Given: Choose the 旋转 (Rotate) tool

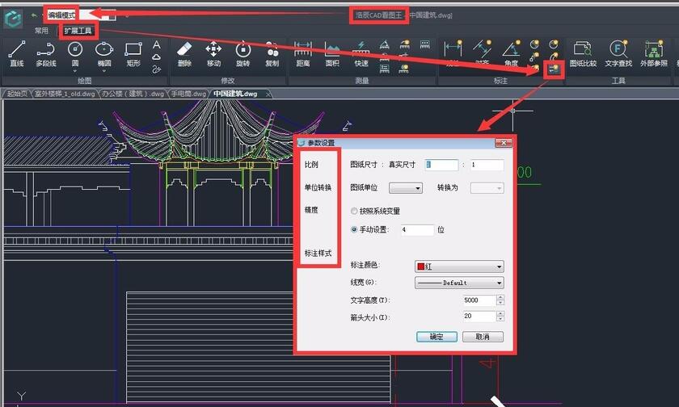Looking at the screenshot, I should (242, 53).
